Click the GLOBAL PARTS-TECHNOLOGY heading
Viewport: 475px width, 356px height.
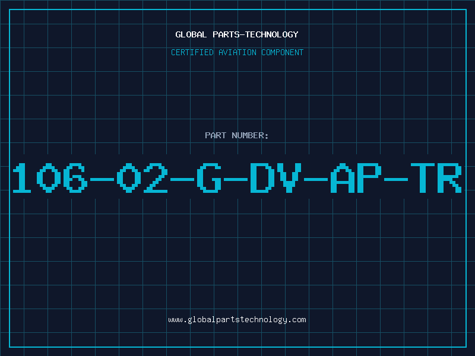tap(237, 34)
